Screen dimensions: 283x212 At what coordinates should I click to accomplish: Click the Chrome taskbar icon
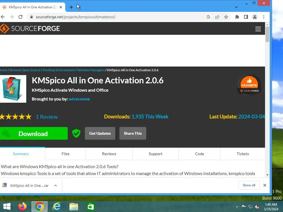tap(39, 206)
